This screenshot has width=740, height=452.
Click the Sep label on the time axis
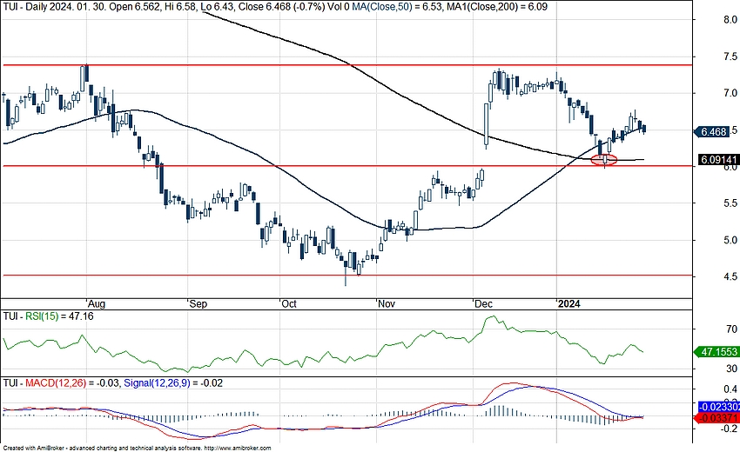coord(198,304)
